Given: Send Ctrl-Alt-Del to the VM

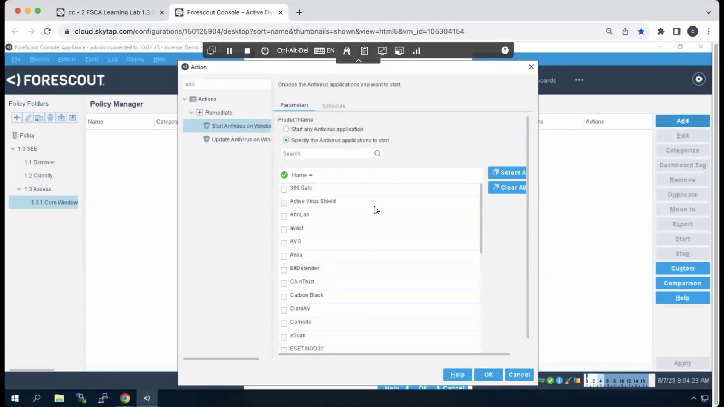Looking at the screenshot, I should click(293, 50).
